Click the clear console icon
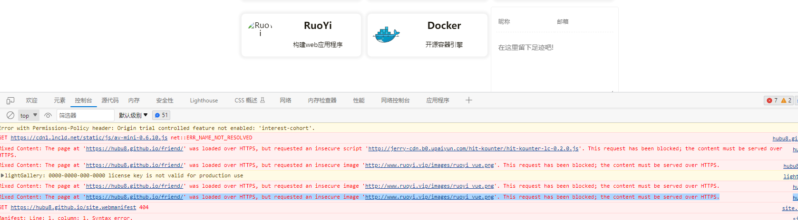Viewport: 798px width, 220px height. tap(10, 115)
